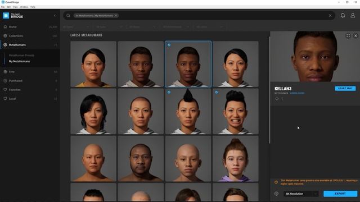Select the mohawk hairstyle MetaHuman thumbnail
This screenshot has width=360, height=202.
pos(188,111)
